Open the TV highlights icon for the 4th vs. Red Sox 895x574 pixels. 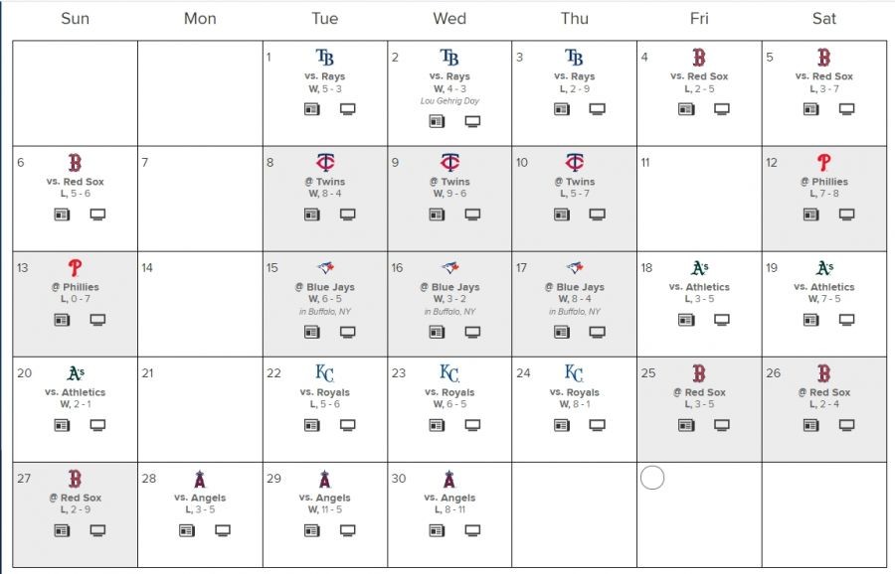pyautogui.click(x=722, y=109)
